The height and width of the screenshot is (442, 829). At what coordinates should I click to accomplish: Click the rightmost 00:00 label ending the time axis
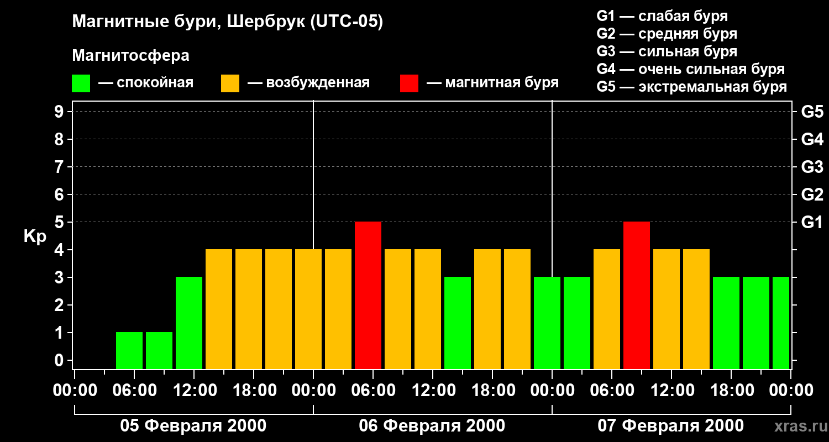[791, 391]
